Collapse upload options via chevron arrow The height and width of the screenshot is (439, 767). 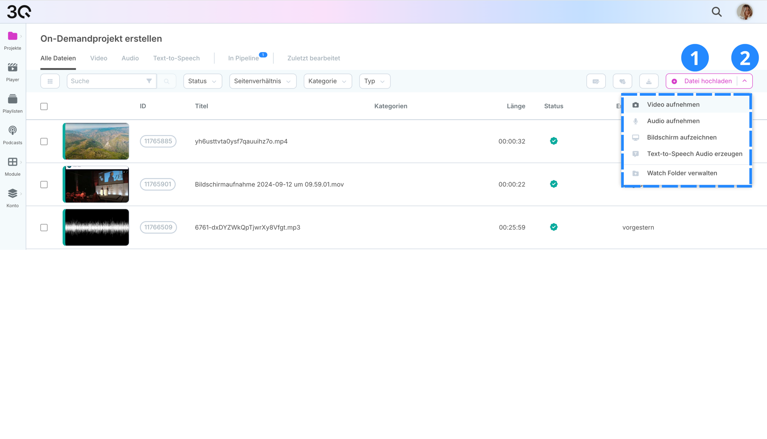745,81
